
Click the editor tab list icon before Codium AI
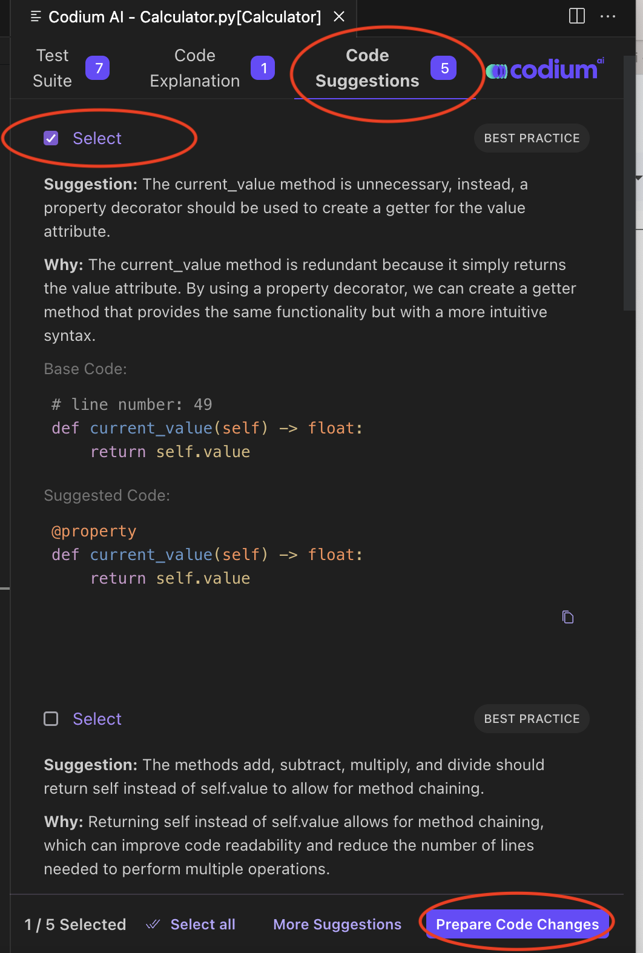pos(36,17)
